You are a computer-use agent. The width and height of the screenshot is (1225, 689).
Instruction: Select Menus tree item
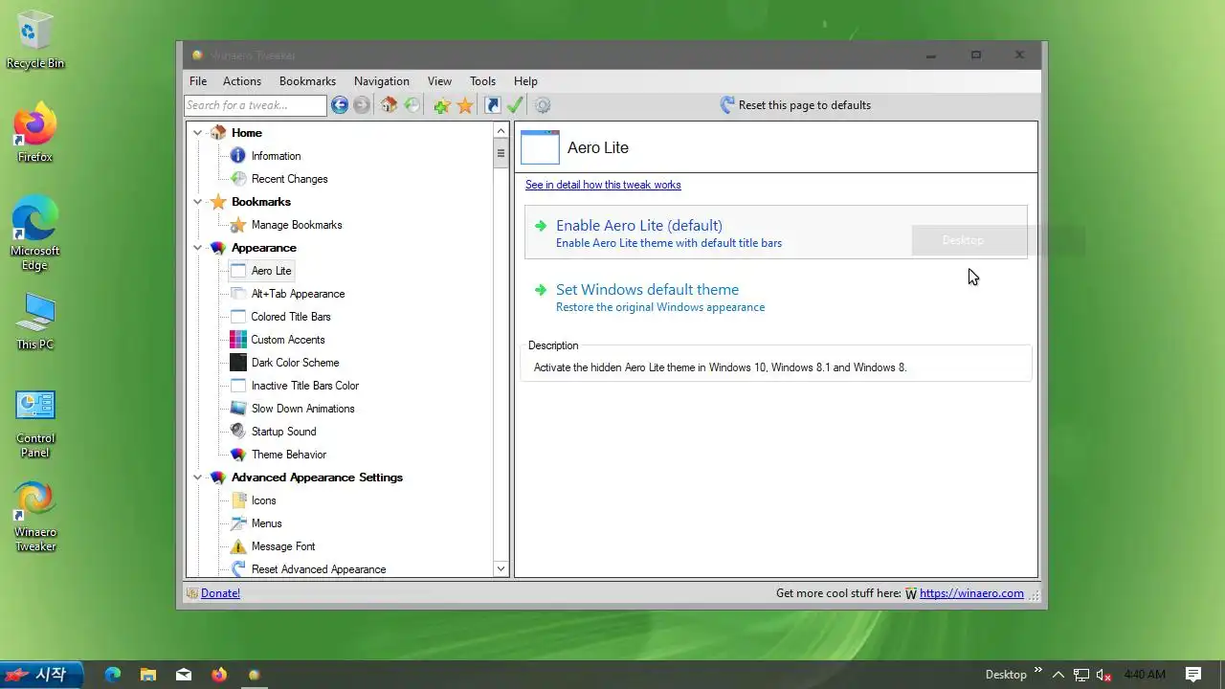point(266,523)
